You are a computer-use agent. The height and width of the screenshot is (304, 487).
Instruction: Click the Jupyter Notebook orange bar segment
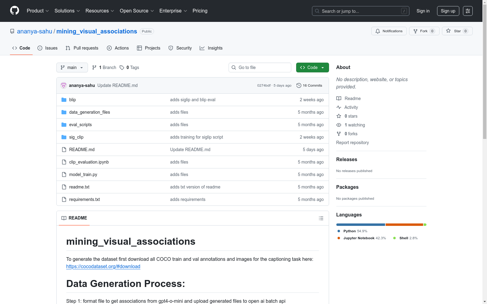point(404,225)
